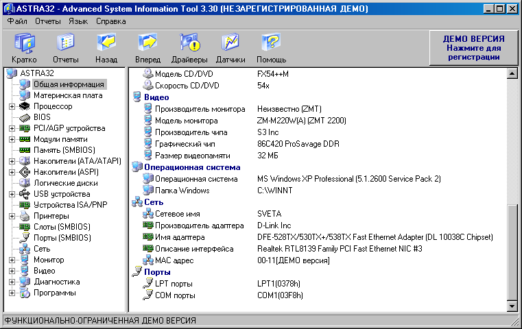The image size is (522, 329).
Task: Expand the Процессор tree node
Action: (12, 106)
